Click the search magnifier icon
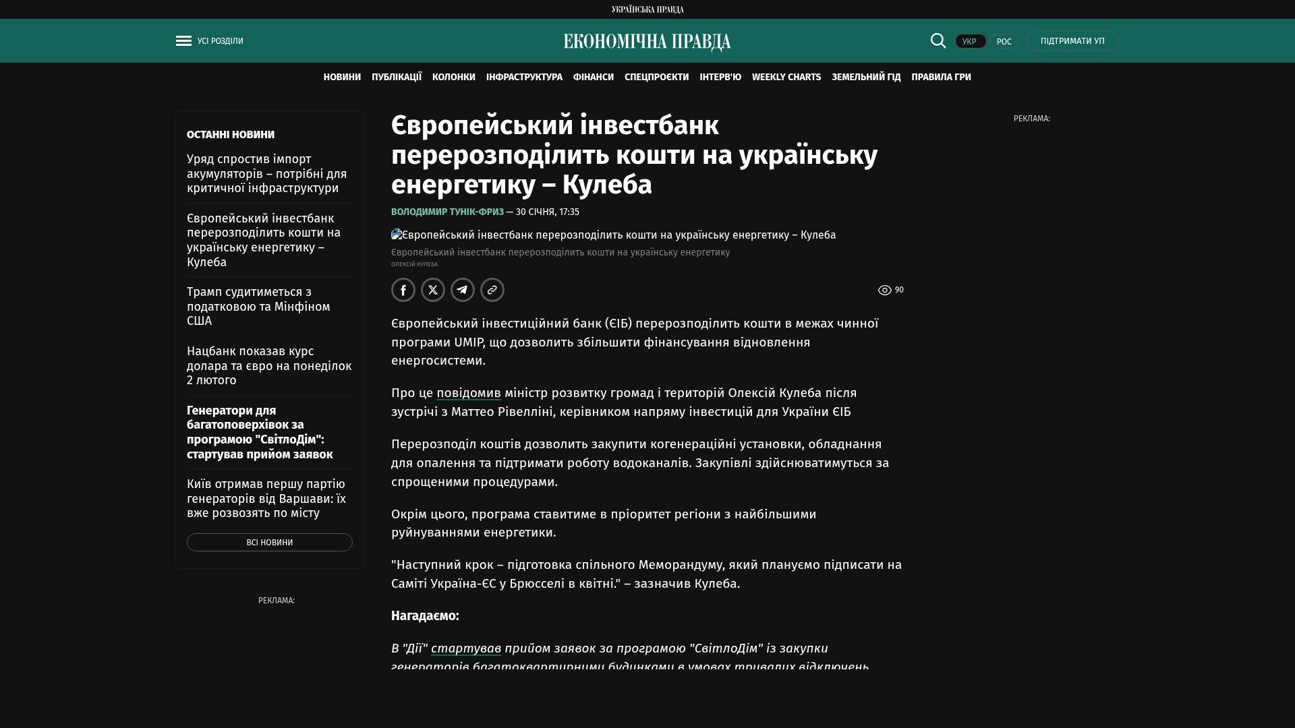 pyautogui.click(x=938, y=40)
